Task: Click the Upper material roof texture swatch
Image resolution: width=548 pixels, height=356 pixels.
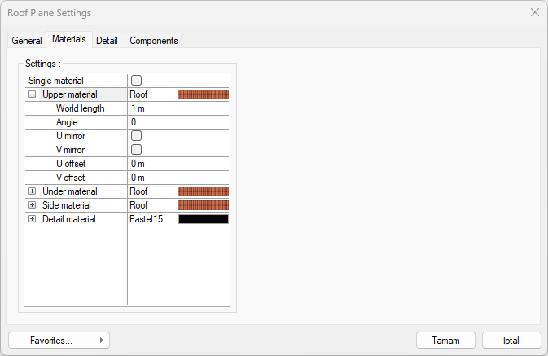Action: pyautogui.click(x=204, y=94)
